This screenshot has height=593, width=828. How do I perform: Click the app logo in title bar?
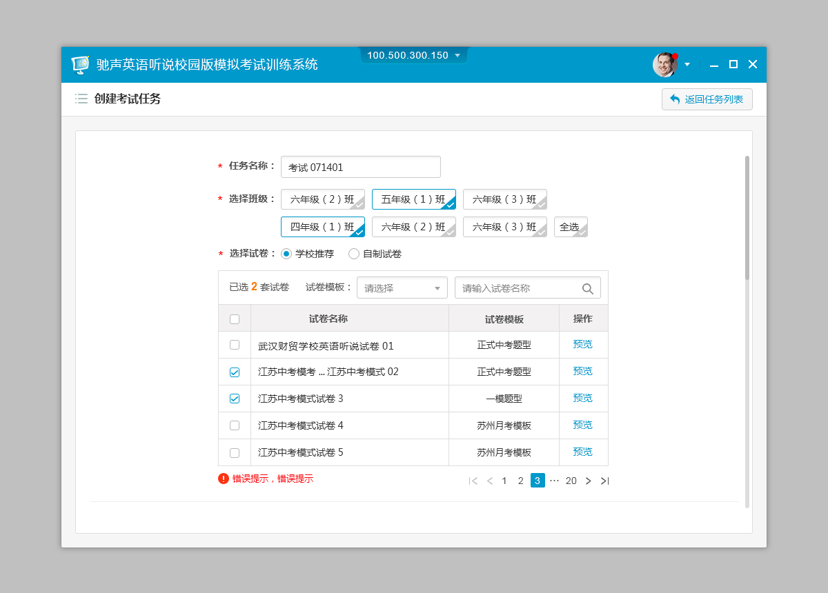81,65
